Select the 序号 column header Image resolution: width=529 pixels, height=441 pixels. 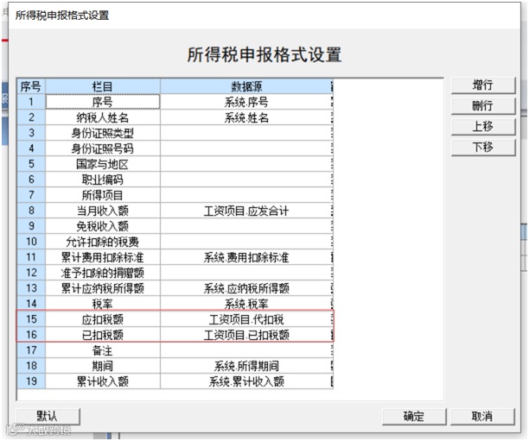[31, 86]
